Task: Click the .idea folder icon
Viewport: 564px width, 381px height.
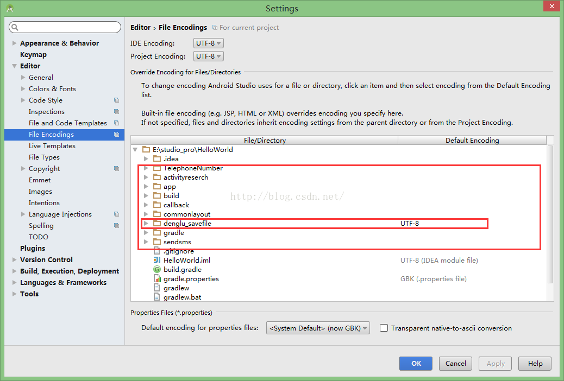Action: click(x=157, y=158)
